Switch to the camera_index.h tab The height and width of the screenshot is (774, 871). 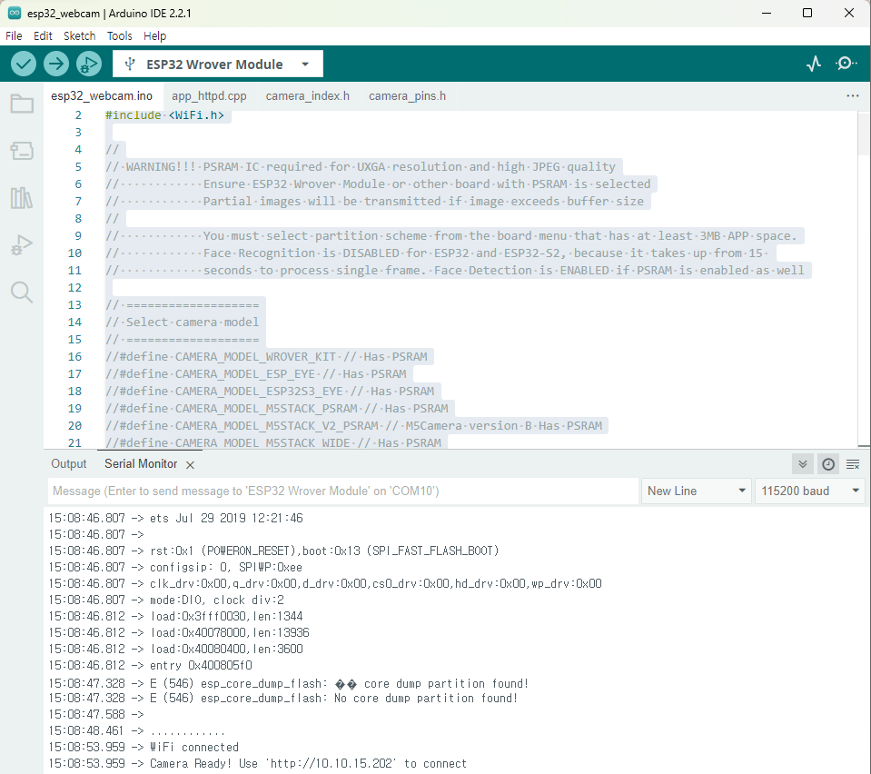tap(308, 95)
